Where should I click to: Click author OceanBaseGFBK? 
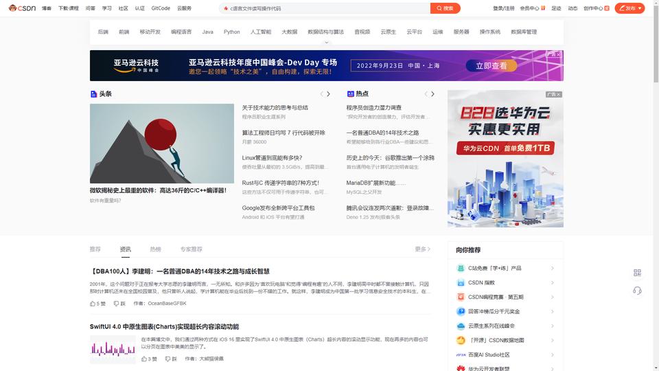(x=167, y=303)
